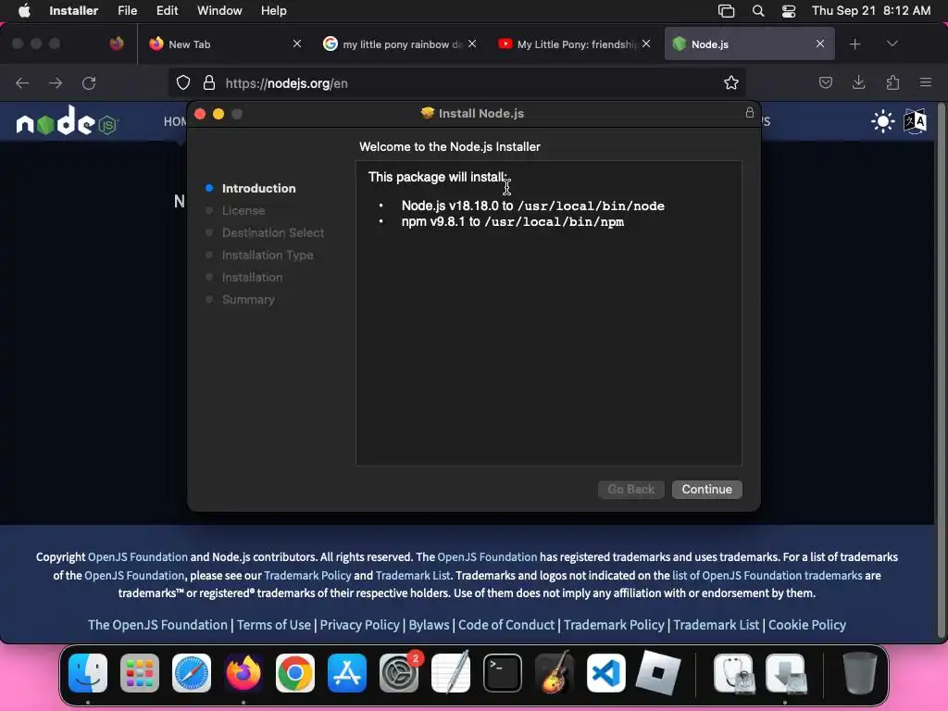Image resolution: width=948 pixels, height=711 pixels.
Task: Open the Firefox downloads panel
Action: click(x=858, y=82)
